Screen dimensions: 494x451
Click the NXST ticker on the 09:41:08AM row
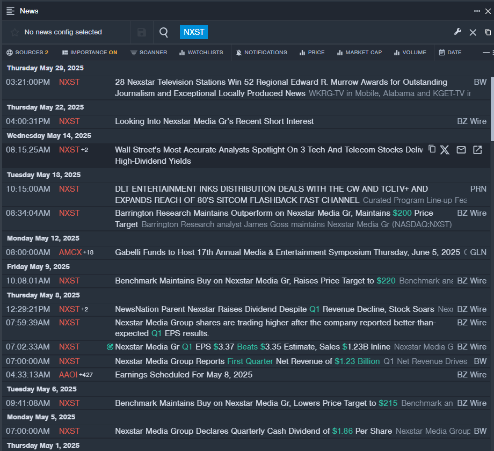pos(69,403)
